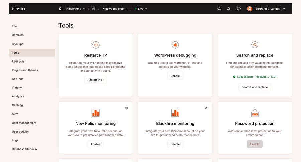
Task: Select Tools in sidebar
Action: [x=32, y=53]
